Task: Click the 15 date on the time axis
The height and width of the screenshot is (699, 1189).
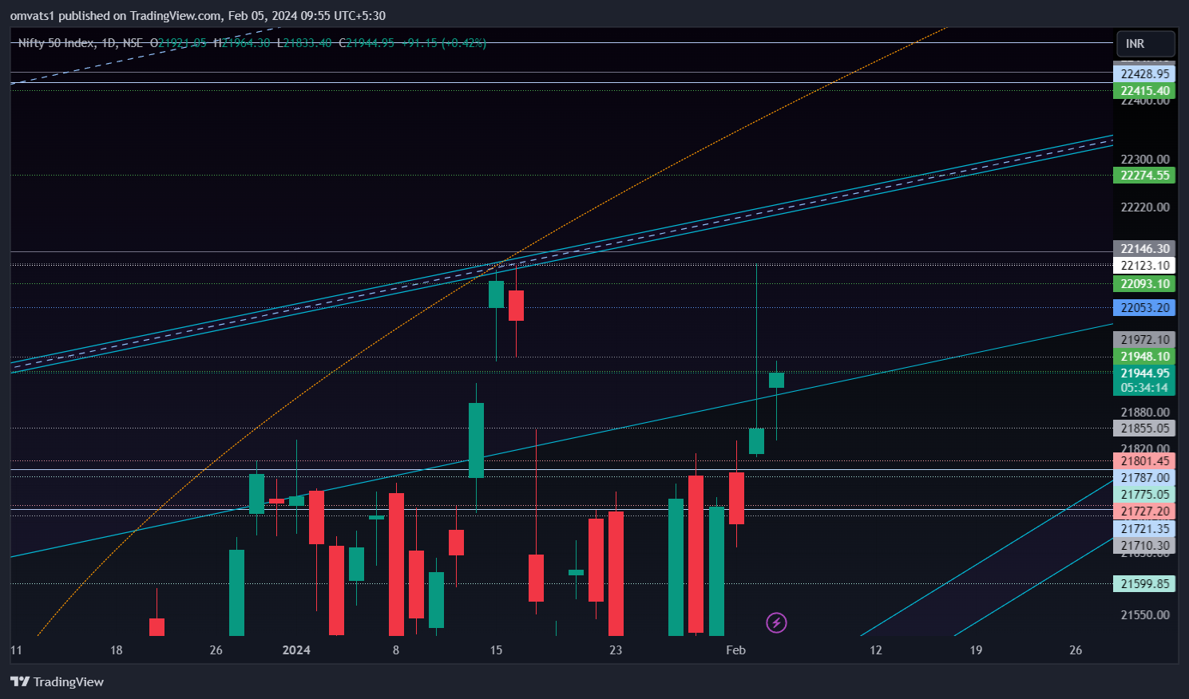Action: (496, 650)
